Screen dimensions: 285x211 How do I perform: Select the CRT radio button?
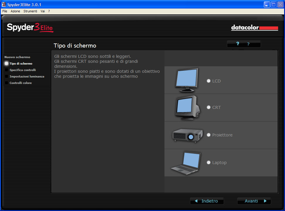point(208,107)
